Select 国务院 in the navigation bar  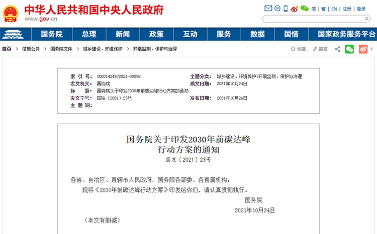point(52,34)
